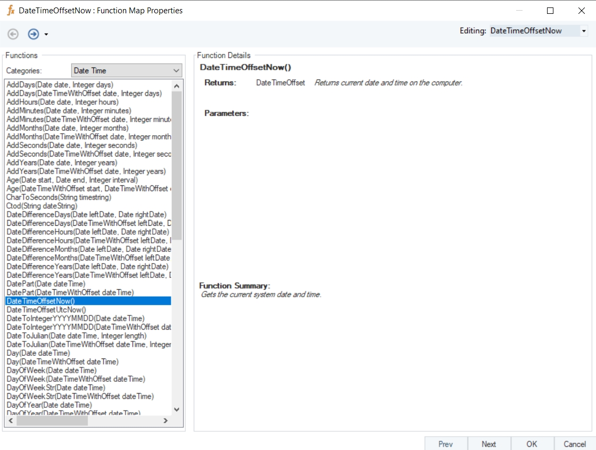Click the Prev button

[445, 444]
